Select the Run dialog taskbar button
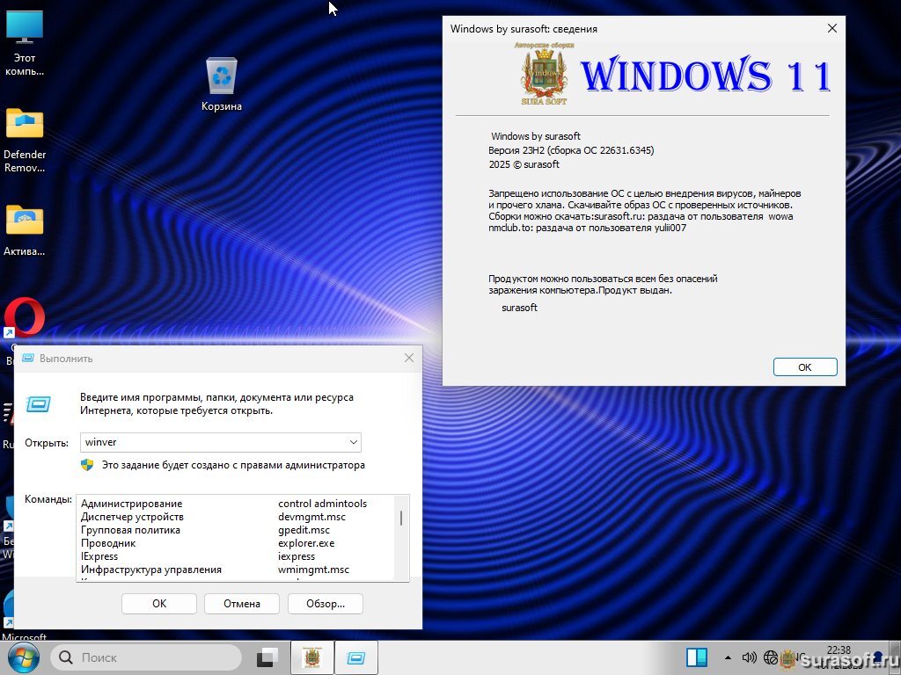The width and height of the screenshot is (901, 675). 356,657
